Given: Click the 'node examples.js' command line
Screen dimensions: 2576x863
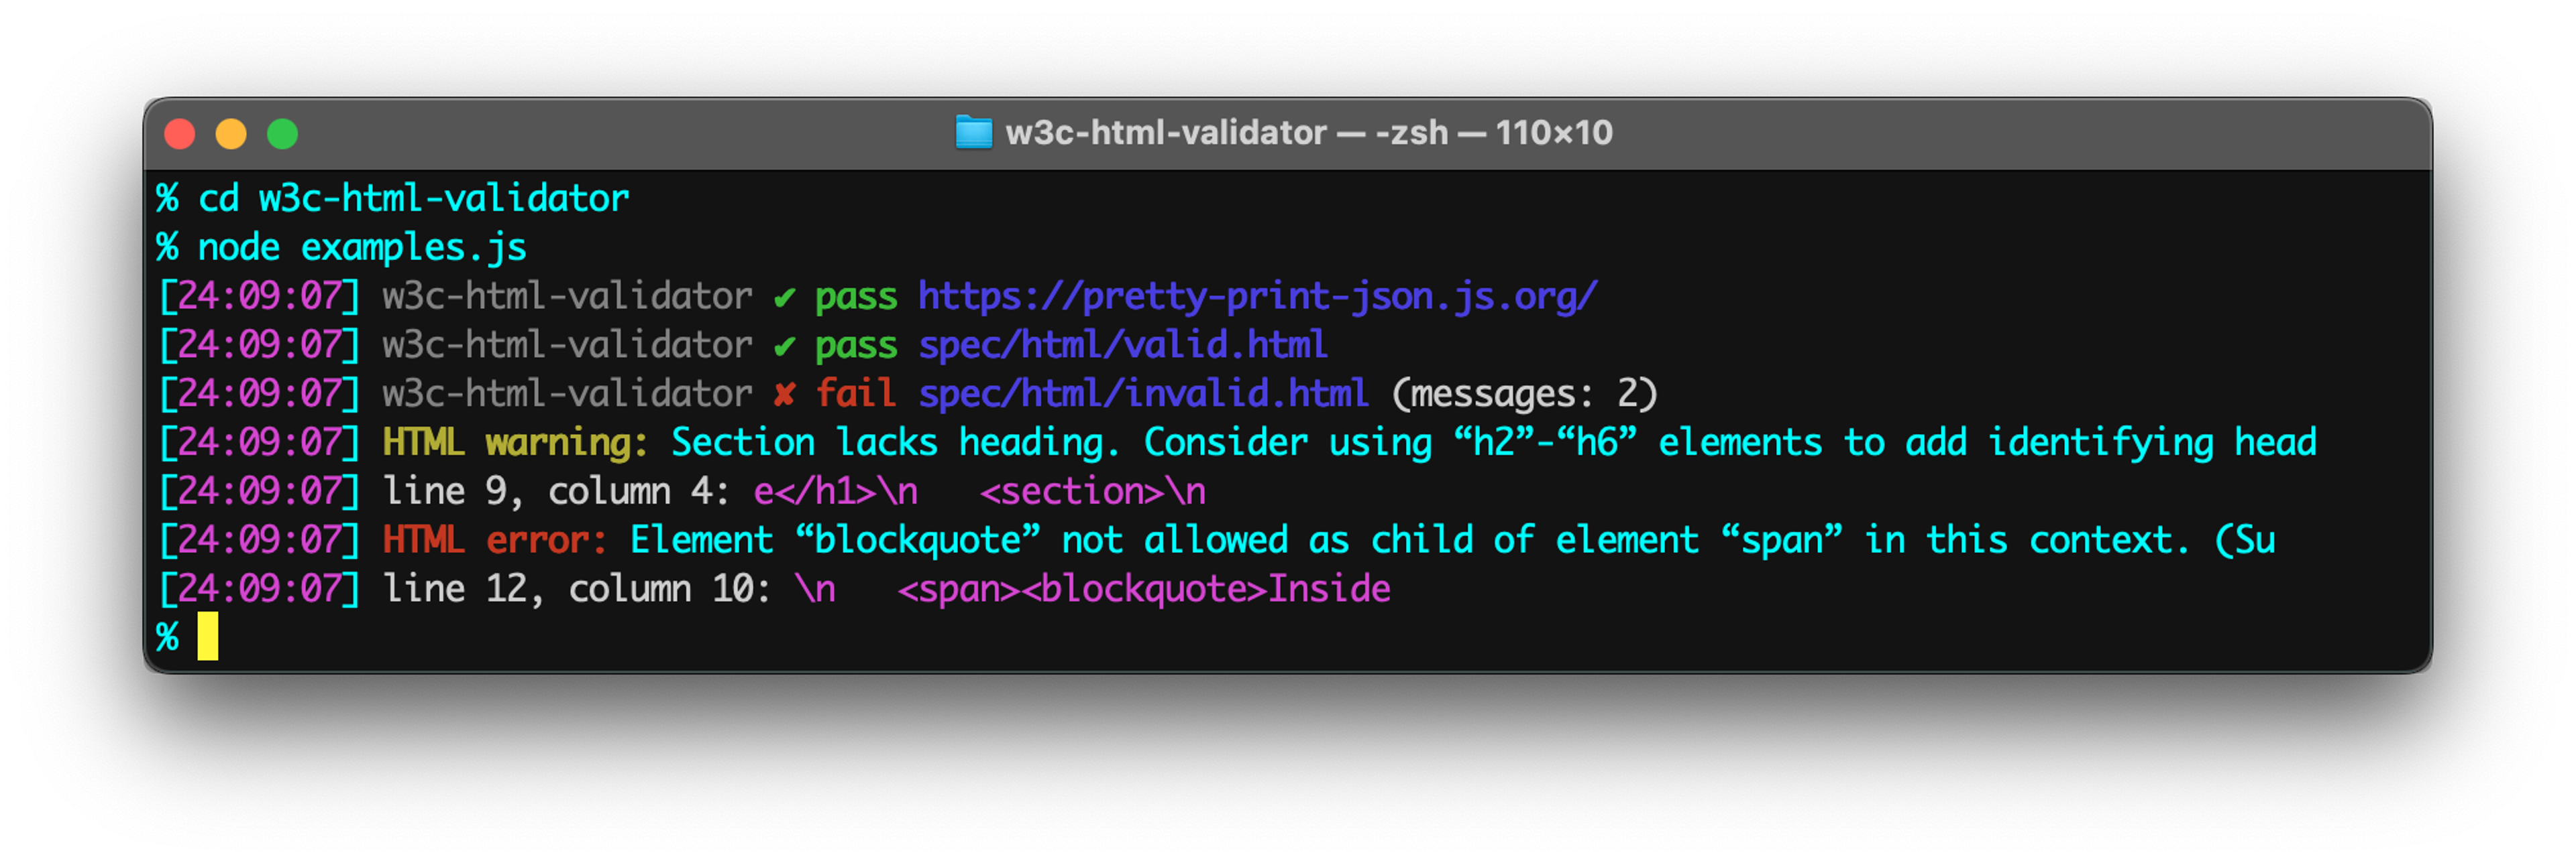Looking at the screenshot, I should pos(362,248).
